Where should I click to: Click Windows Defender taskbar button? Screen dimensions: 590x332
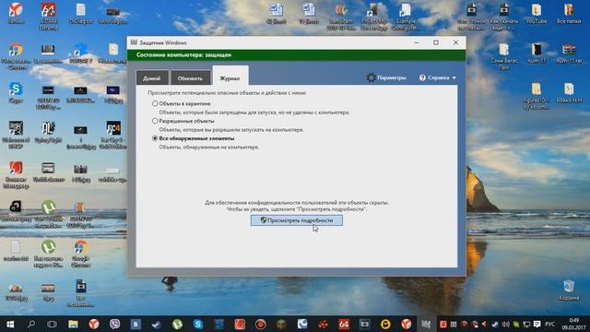point(426,324)
